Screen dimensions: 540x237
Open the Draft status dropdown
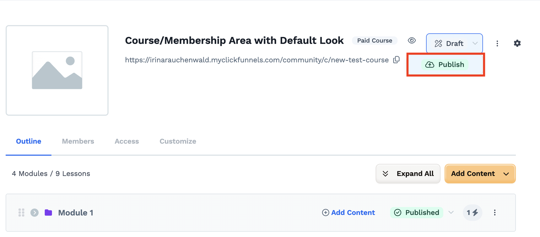pos(454,43)
